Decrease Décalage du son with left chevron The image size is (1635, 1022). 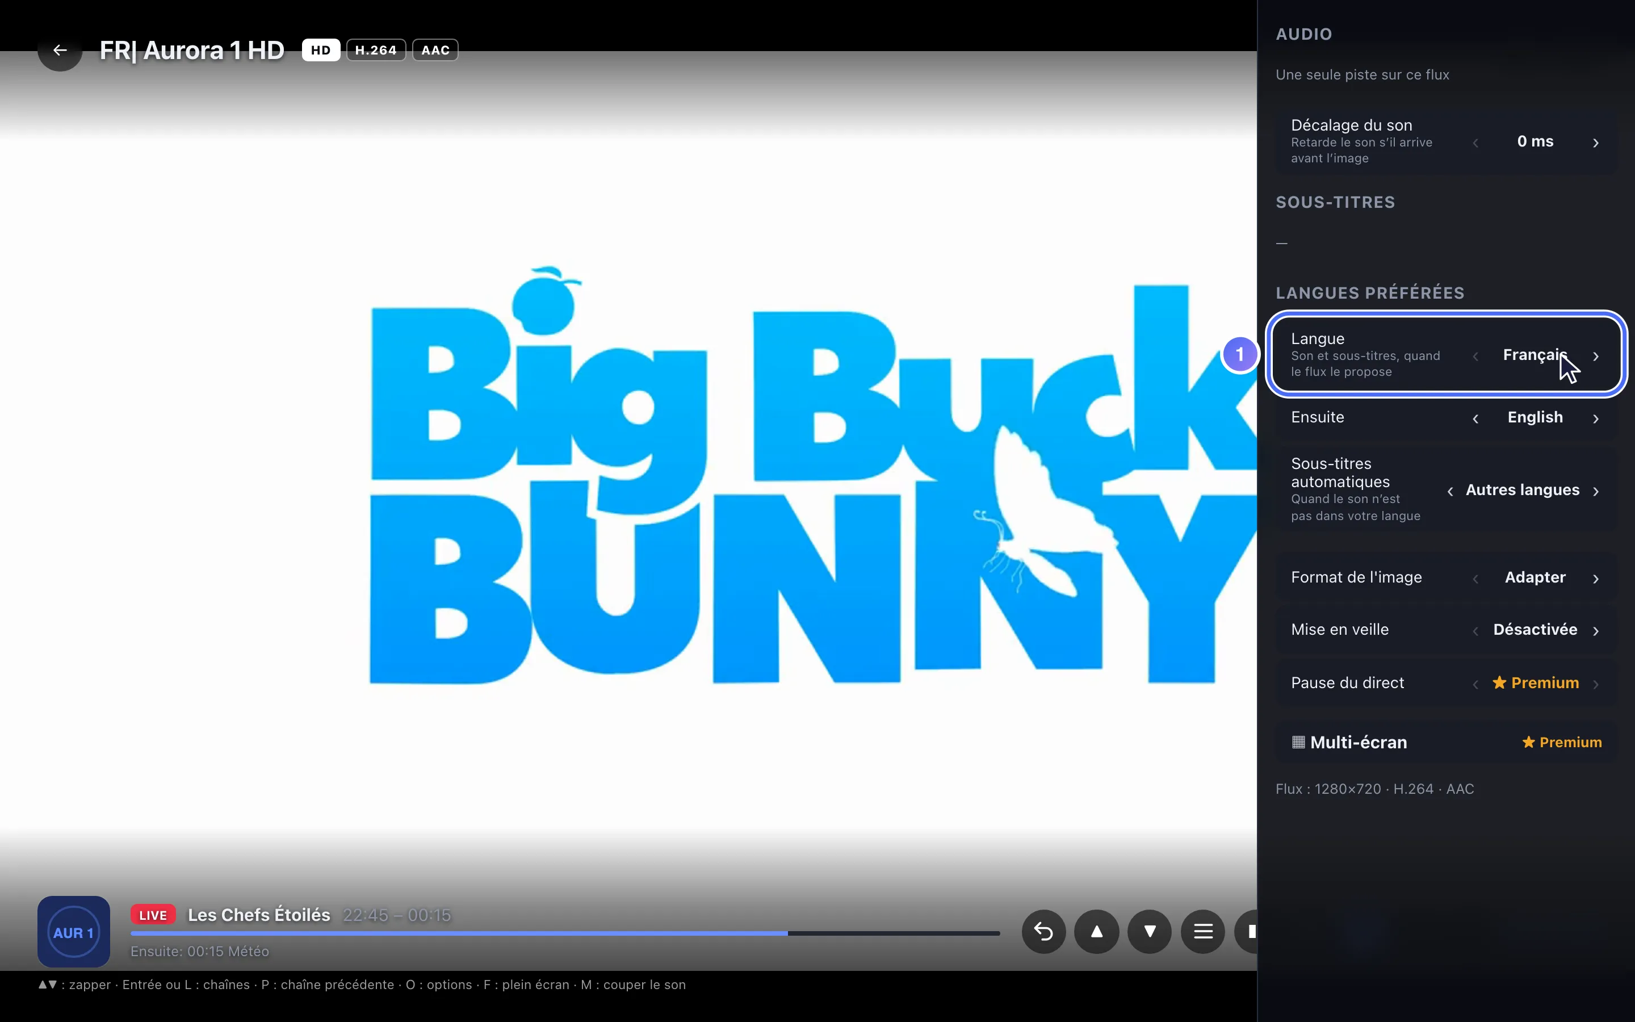1475,142
